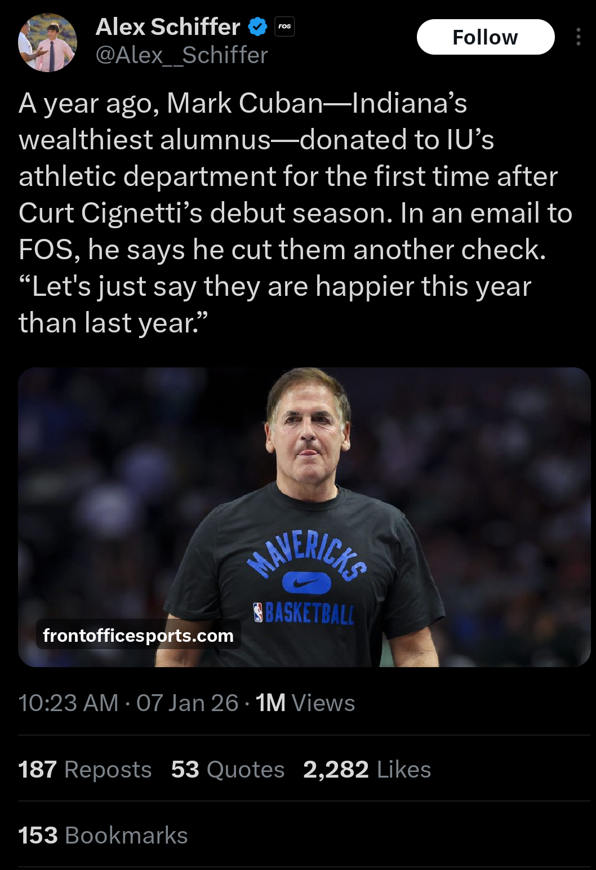The width and height of the screenshot is (596, 870).
Task: Open Alex Schiffer's profile avatar
Action: [47, 43]
